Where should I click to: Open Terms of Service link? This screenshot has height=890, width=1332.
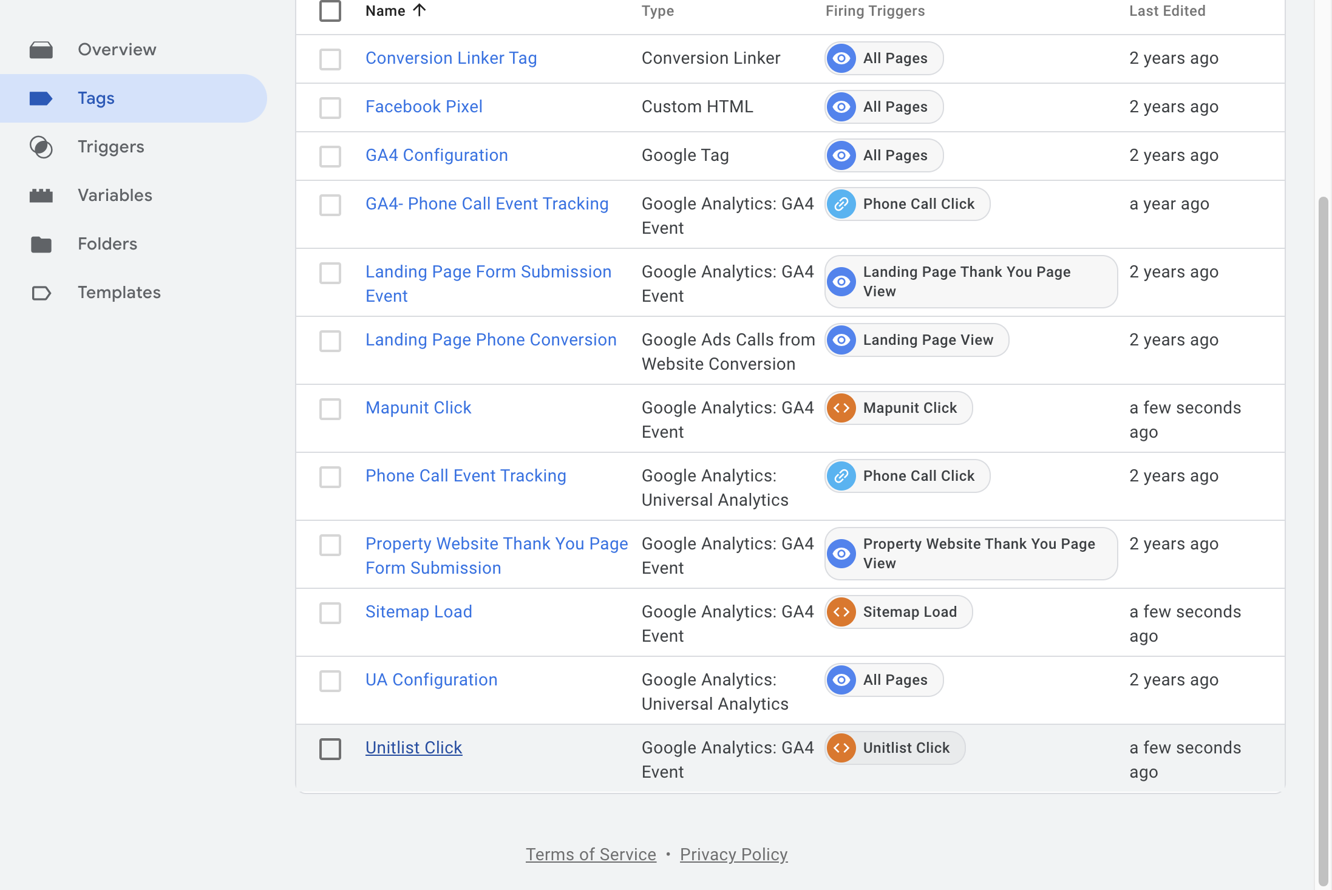(591, 855)
